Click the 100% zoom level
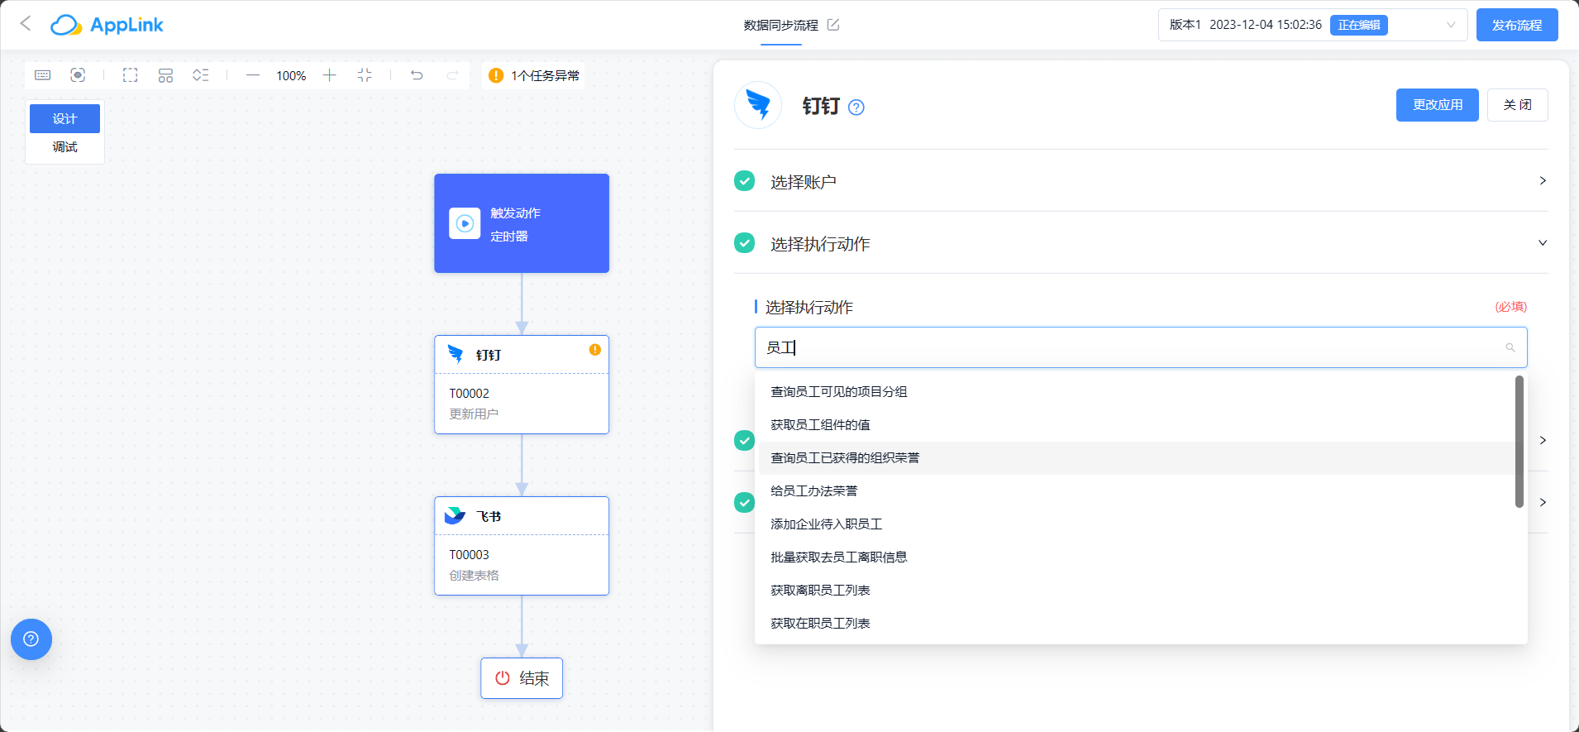 pos(291,75)
